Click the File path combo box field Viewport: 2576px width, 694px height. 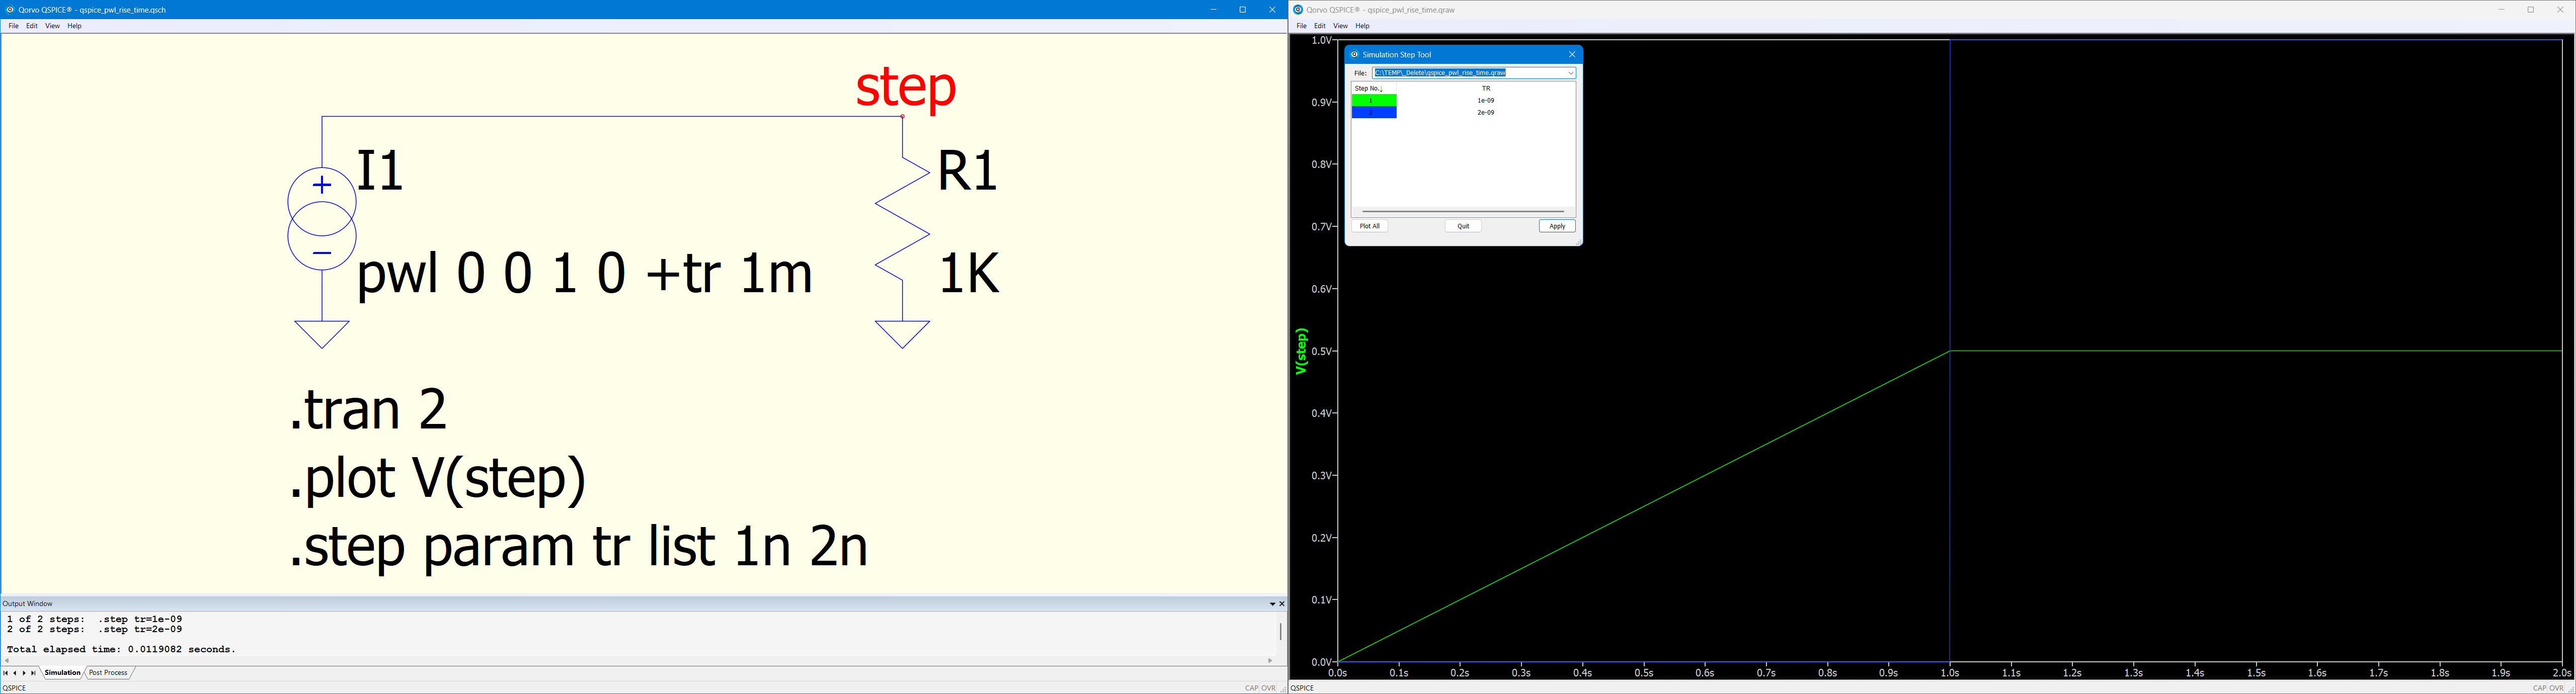[x=1474, y=73]
